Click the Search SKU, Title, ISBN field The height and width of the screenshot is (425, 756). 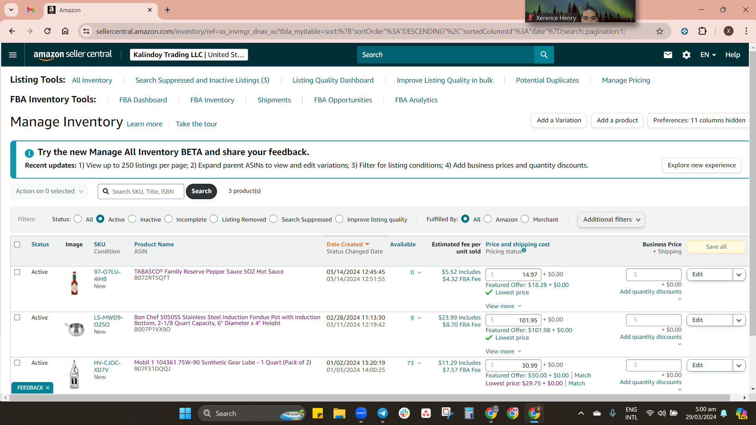coord(141,191)
